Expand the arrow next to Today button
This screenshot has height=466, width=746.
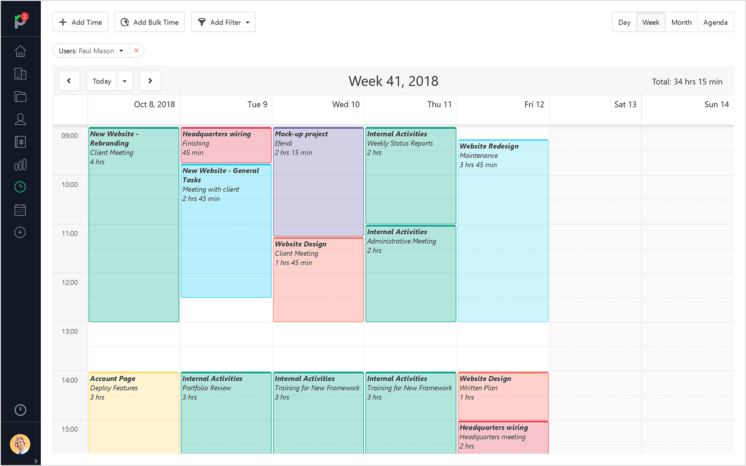(x=124, y=81)
